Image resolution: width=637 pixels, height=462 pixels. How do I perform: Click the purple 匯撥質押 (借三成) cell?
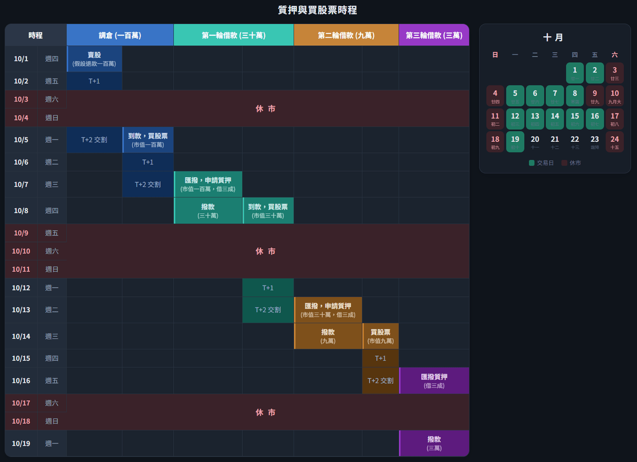[434, 381]
